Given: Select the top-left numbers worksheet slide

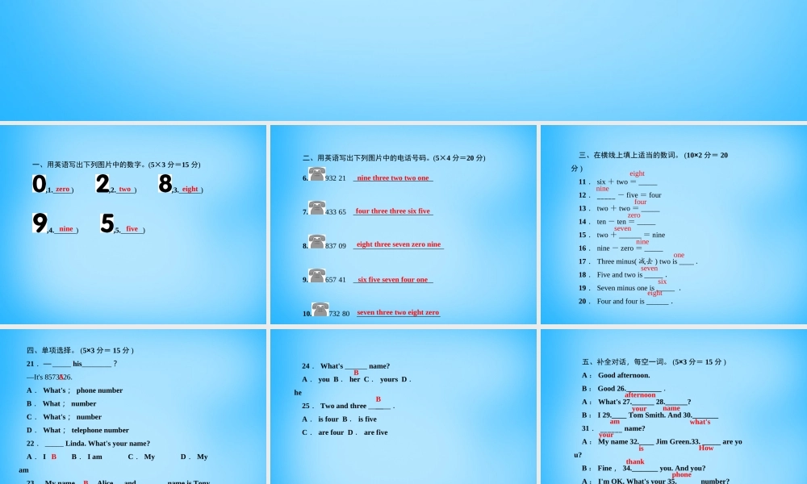Looking at the screenshot, I should click(x=133, y=223).
